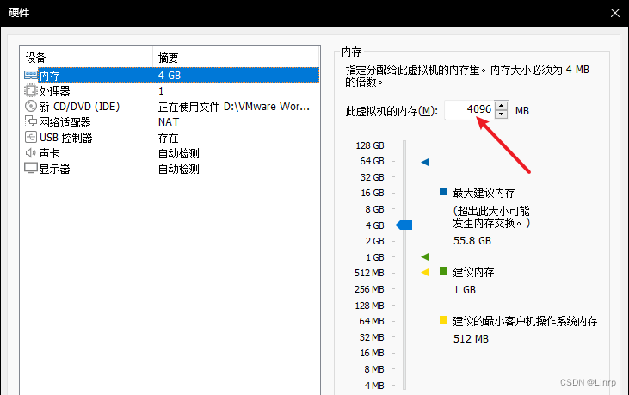Viewport: 629px width, 395px height.
Task: Click the 网络适配器 network adapter icon
Action: 30,121
